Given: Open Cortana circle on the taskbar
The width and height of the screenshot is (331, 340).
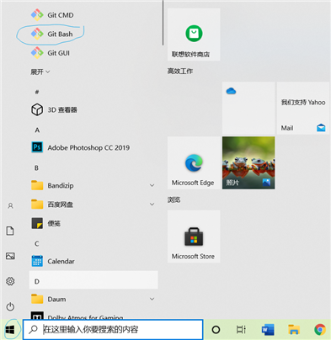Looking at the screenshot, I should click(216, 330).
